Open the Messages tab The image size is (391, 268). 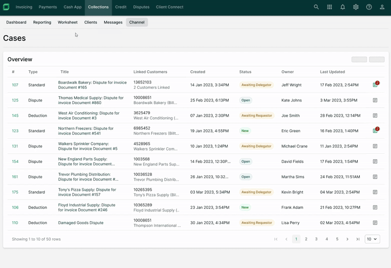(x=113, y=22)
